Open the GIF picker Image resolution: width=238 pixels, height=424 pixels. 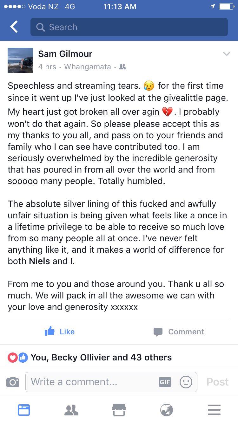165,382
